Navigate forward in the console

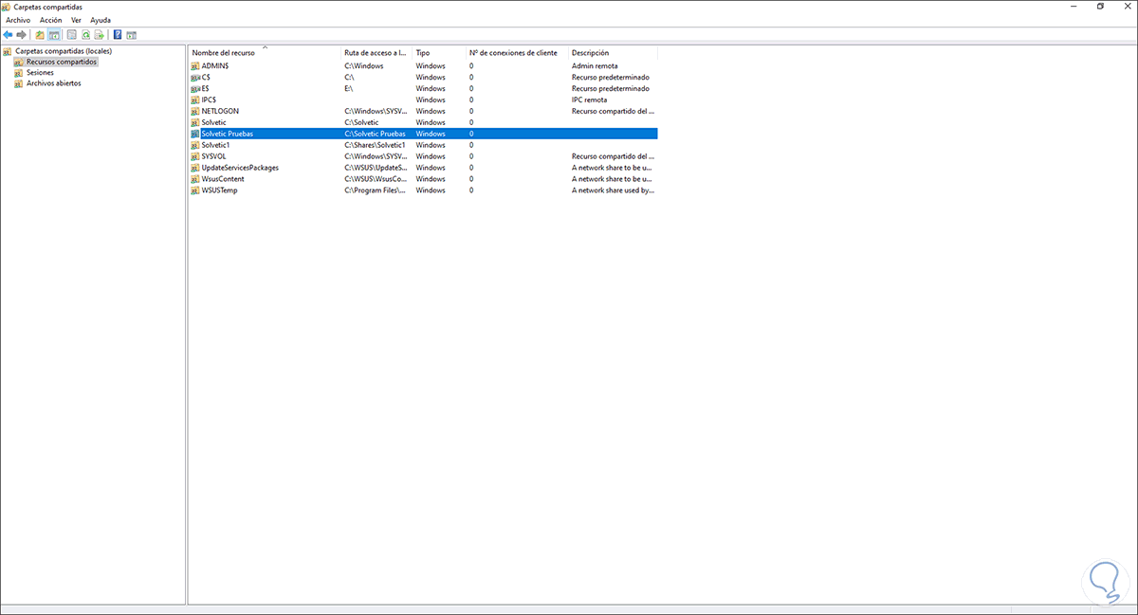coord(21,34)
